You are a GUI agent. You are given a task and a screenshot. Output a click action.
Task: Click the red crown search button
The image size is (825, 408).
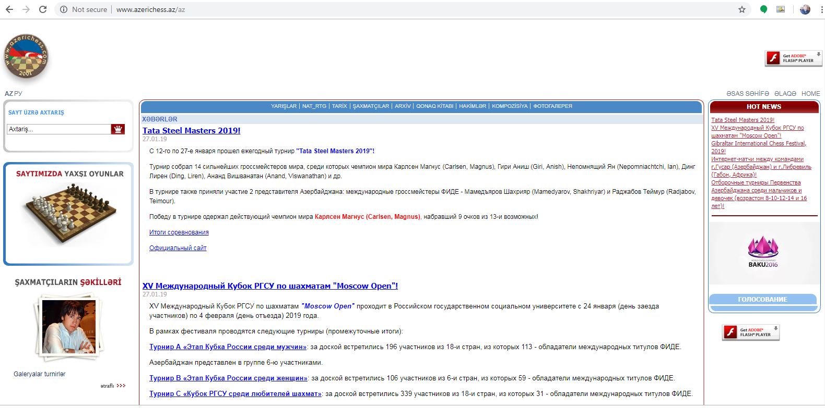point(118,129)
